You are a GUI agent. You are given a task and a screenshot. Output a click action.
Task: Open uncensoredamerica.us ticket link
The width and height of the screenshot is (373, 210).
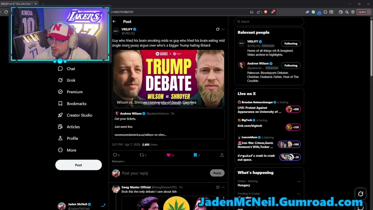coord(140,135)
